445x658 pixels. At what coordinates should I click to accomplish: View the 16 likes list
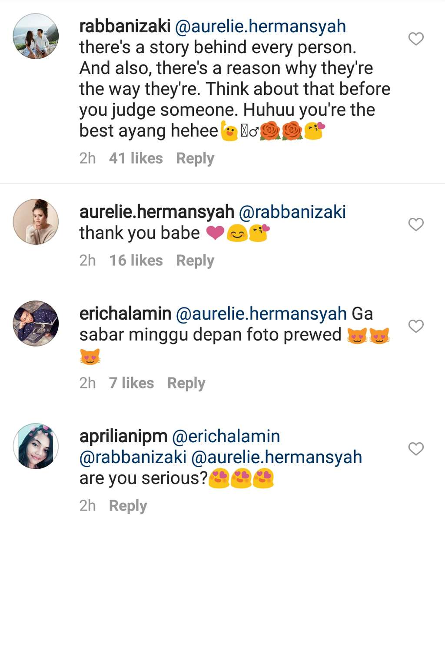(136, 261)
